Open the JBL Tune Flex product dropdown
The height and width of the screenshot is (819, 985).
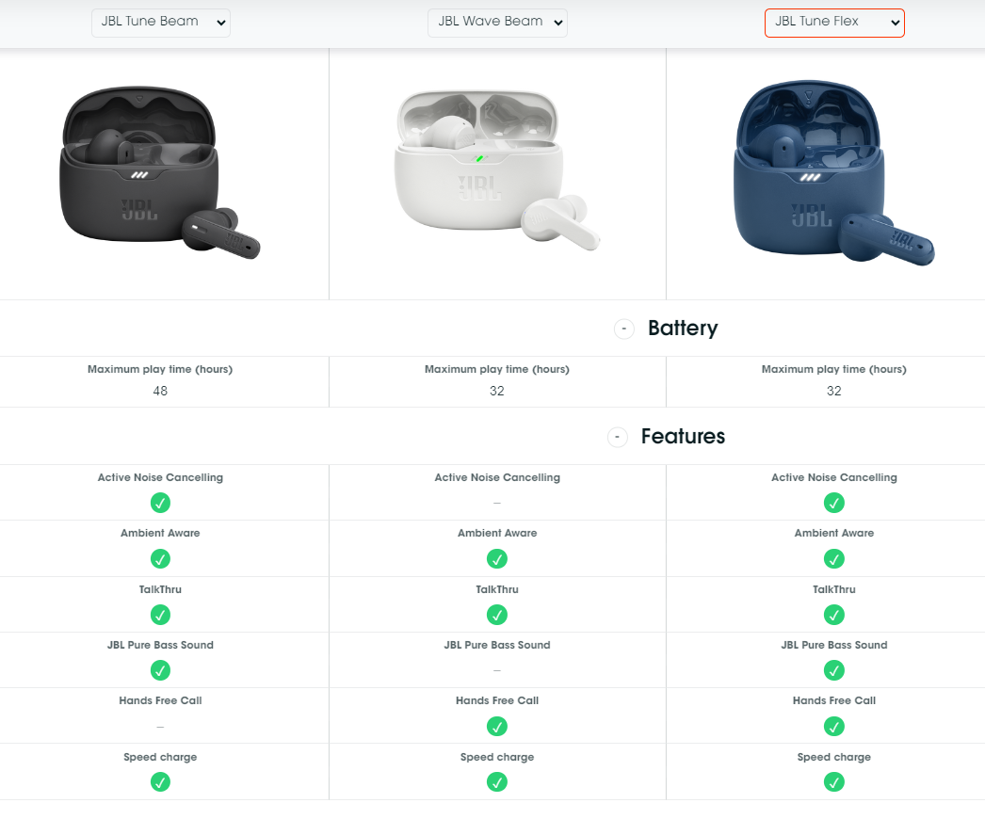[x=834, y=23]
